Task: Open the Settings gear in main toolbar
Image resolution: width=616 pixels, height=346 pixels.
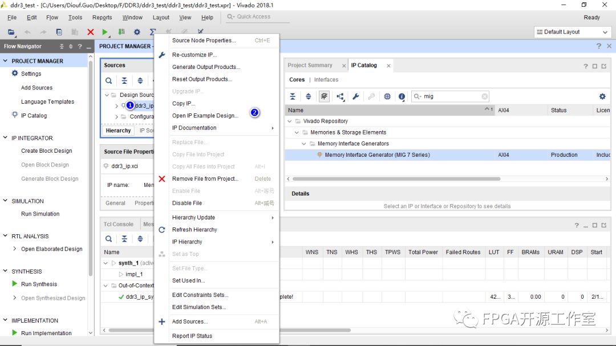Action: (137, 32)
